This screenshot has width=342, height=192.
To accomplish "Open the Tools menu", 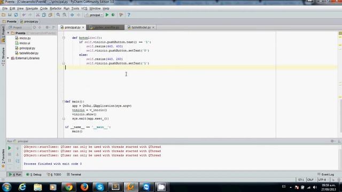I will point(75,9).
